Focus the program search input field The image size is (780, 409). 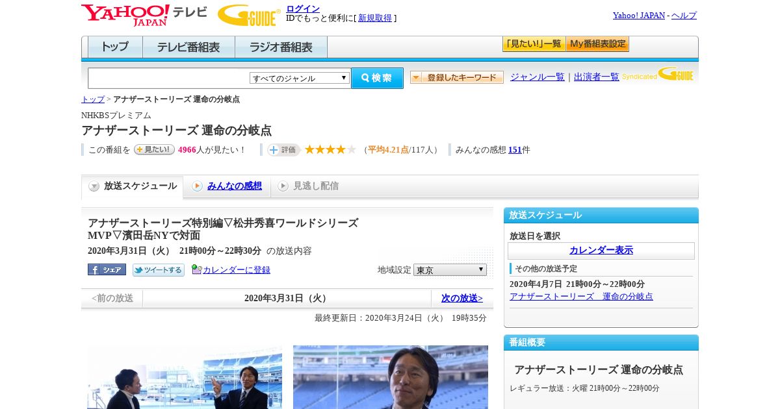[169, 78]
